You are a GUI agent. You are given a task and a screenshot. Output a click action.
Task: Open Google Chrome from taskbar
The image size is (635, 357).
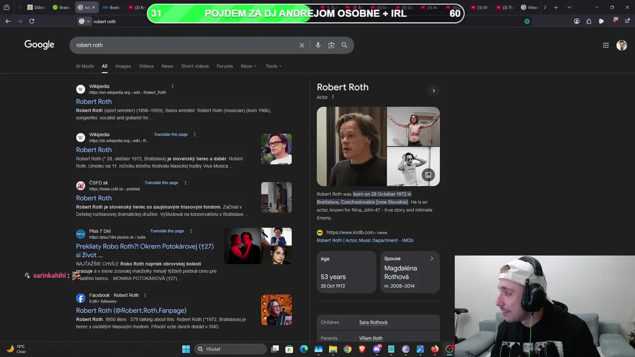[347, 349]
